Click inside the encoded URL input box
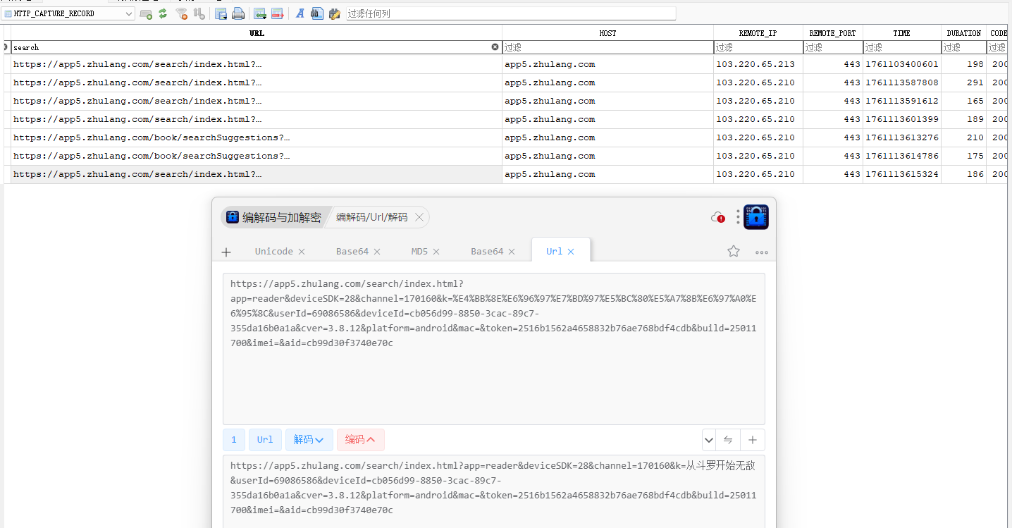1012x528 pixels. pos(494,349)
